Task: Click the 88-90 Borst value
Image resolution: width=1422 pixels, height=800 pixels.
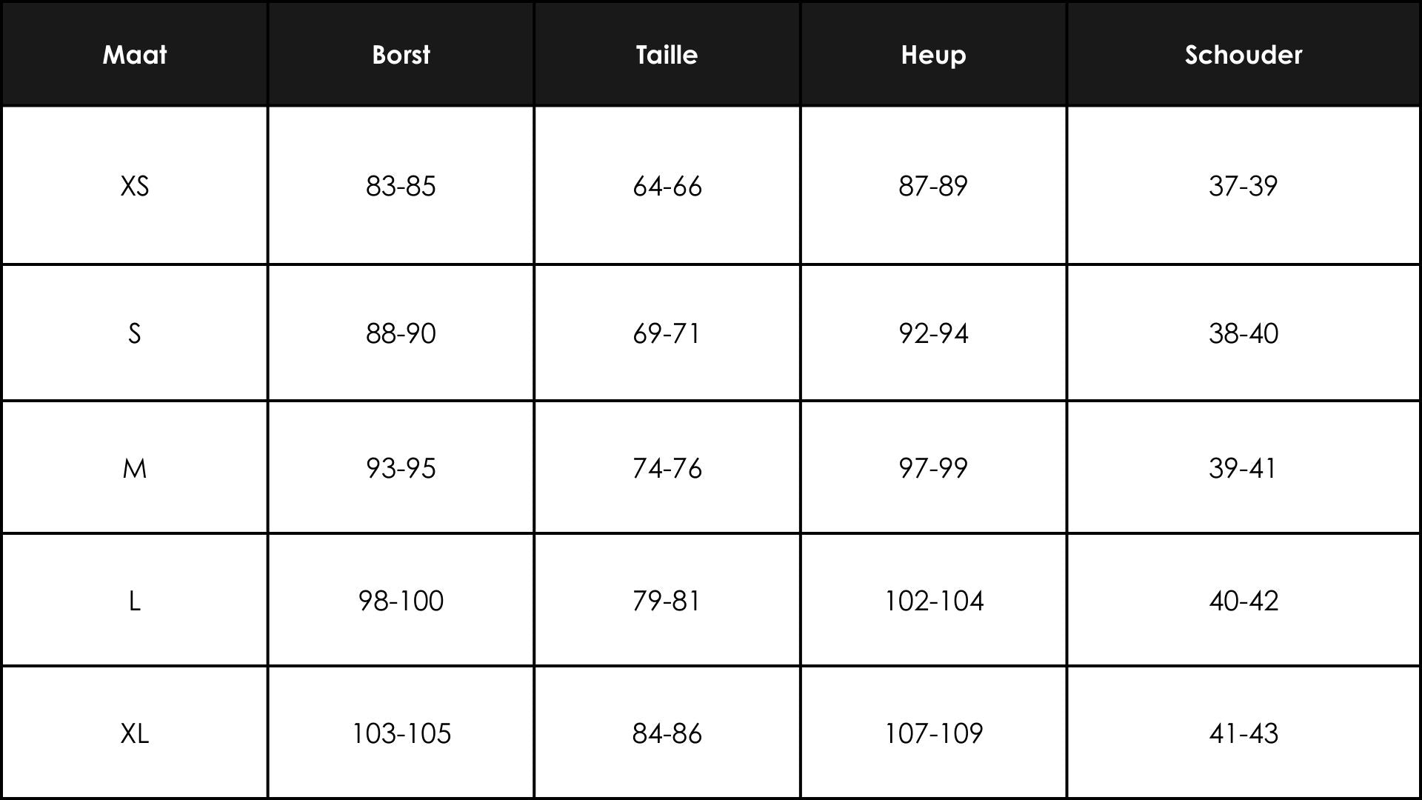Action: 401,333
